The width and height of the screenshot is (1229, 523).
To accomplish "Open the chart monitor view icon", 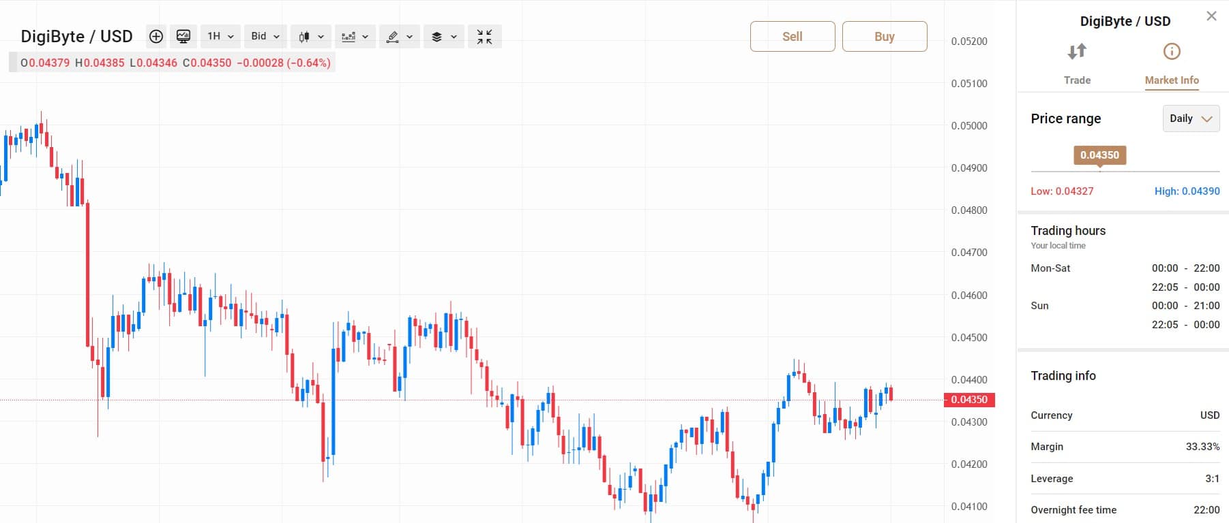I will (x=183, y=37).
